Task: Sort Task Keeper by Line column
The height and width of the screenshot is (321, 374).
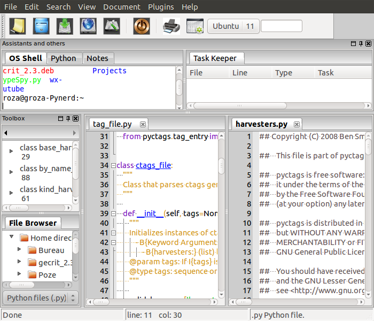Action: [251, 73]
